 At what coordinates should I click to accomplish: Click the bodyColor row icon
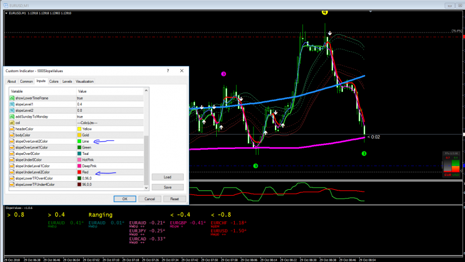(x=12, y=135)
